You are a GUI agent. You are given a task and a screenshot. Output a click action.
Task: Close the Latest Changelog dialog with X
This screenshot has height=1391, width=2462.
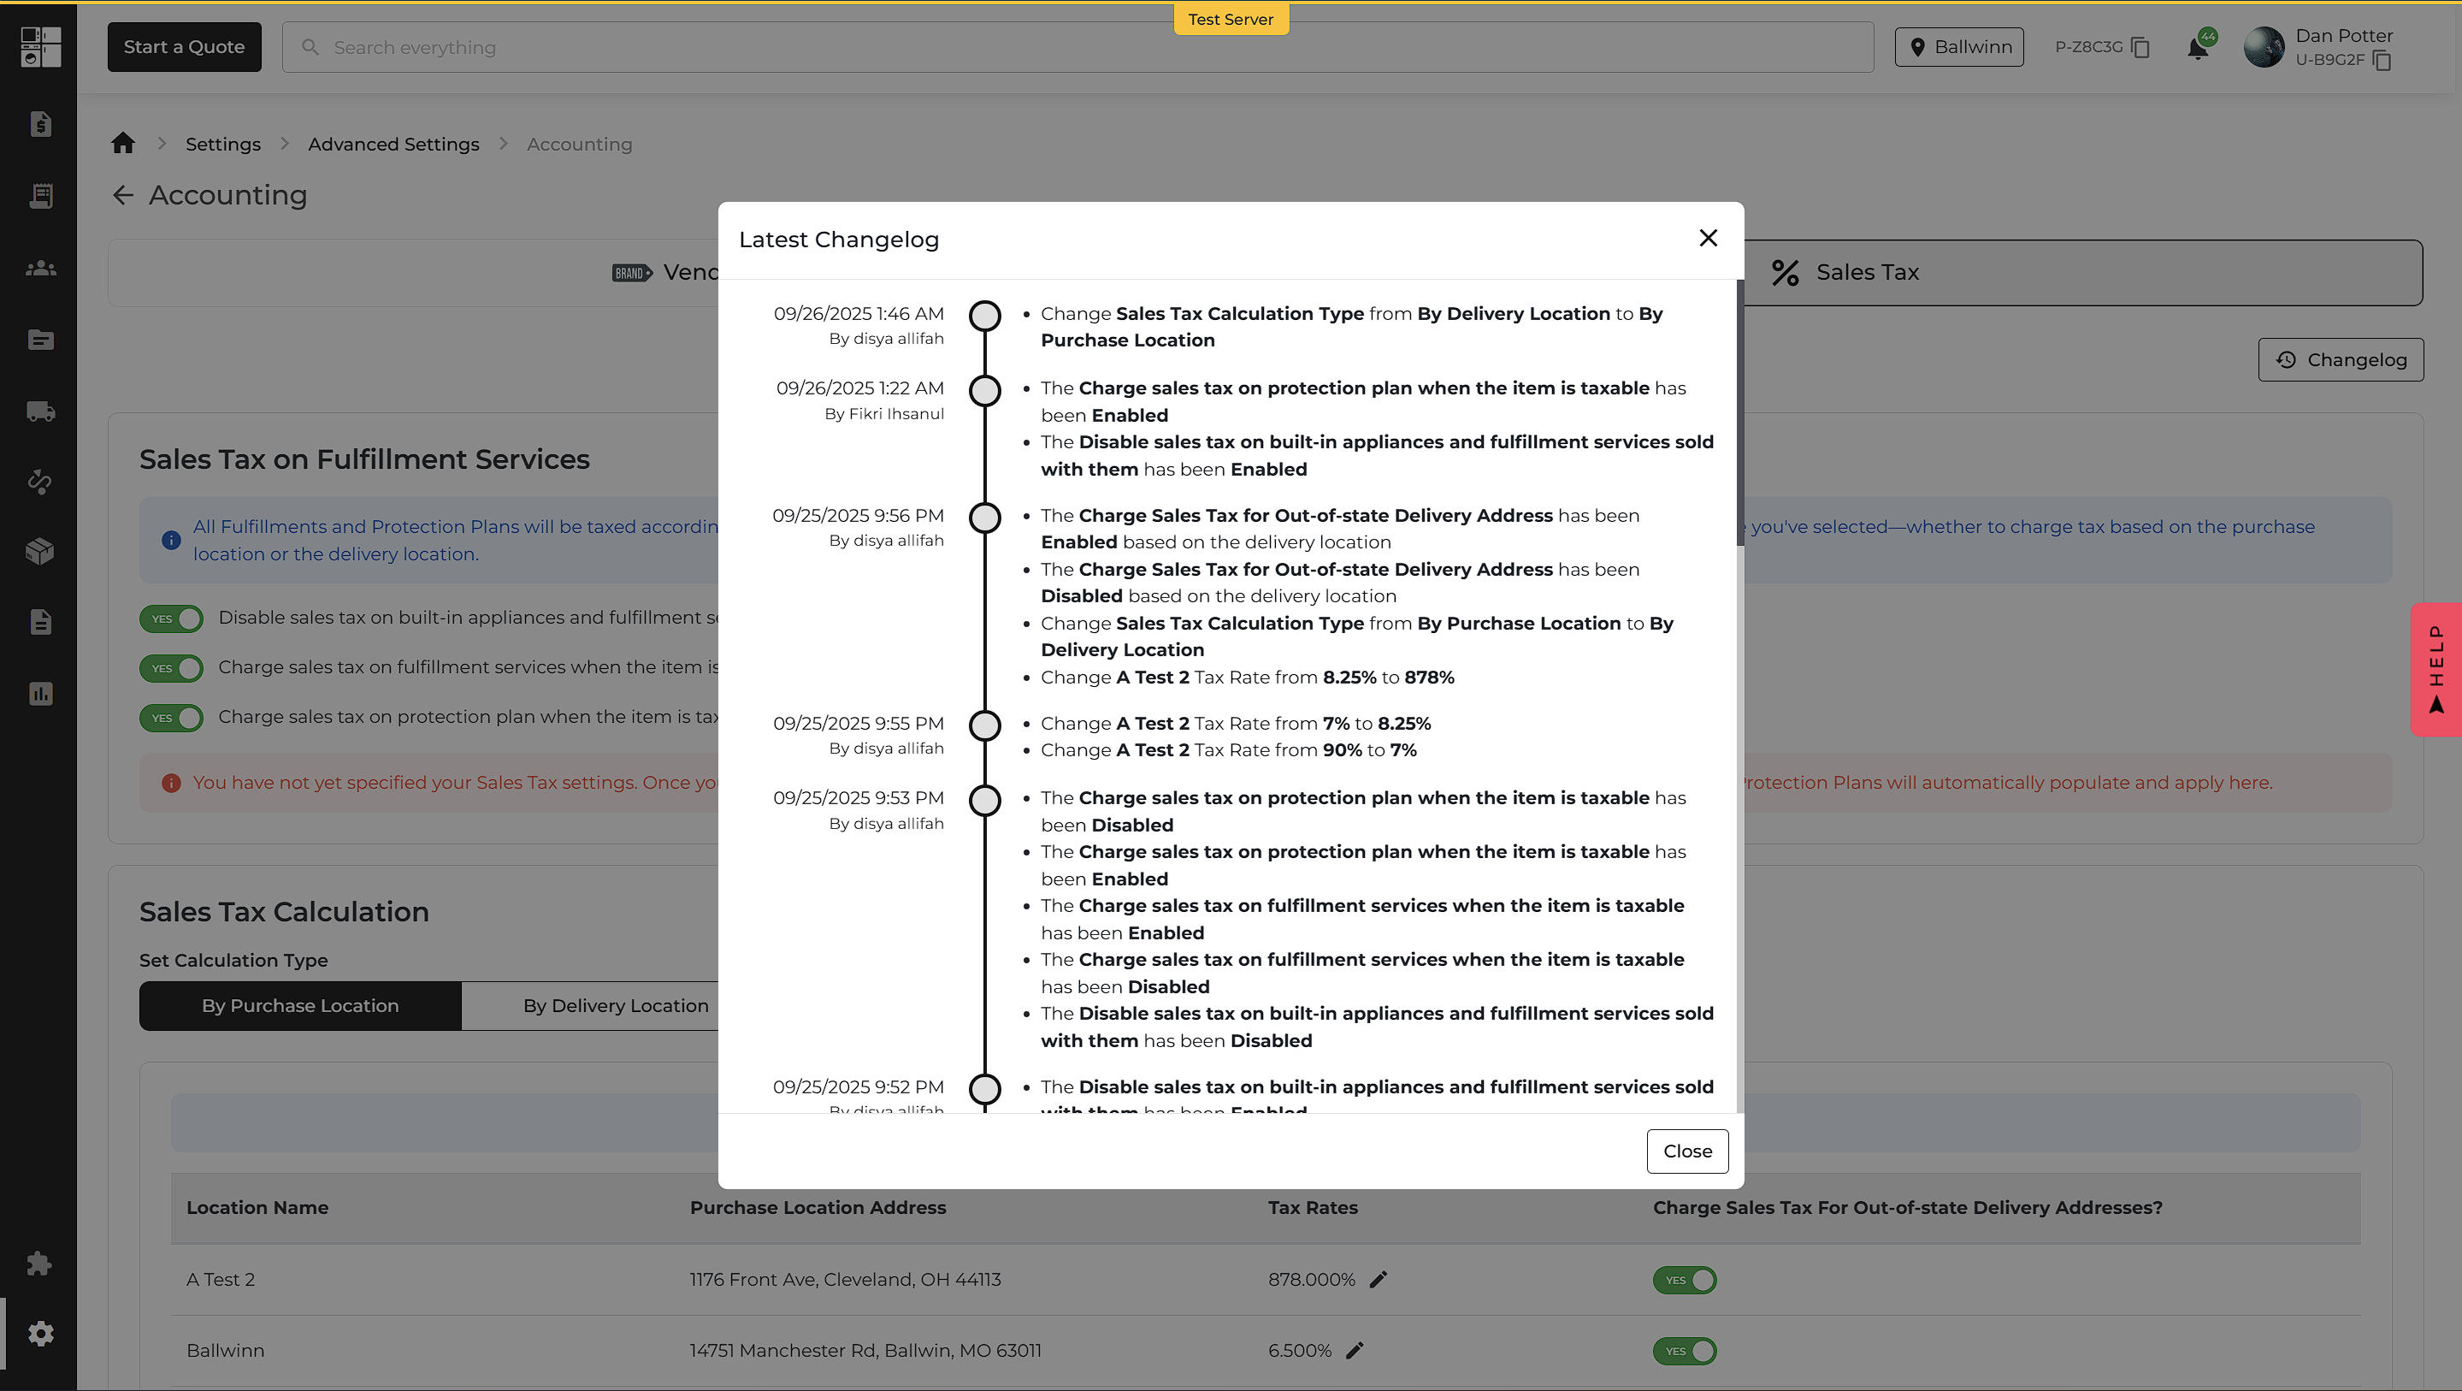1708,238
